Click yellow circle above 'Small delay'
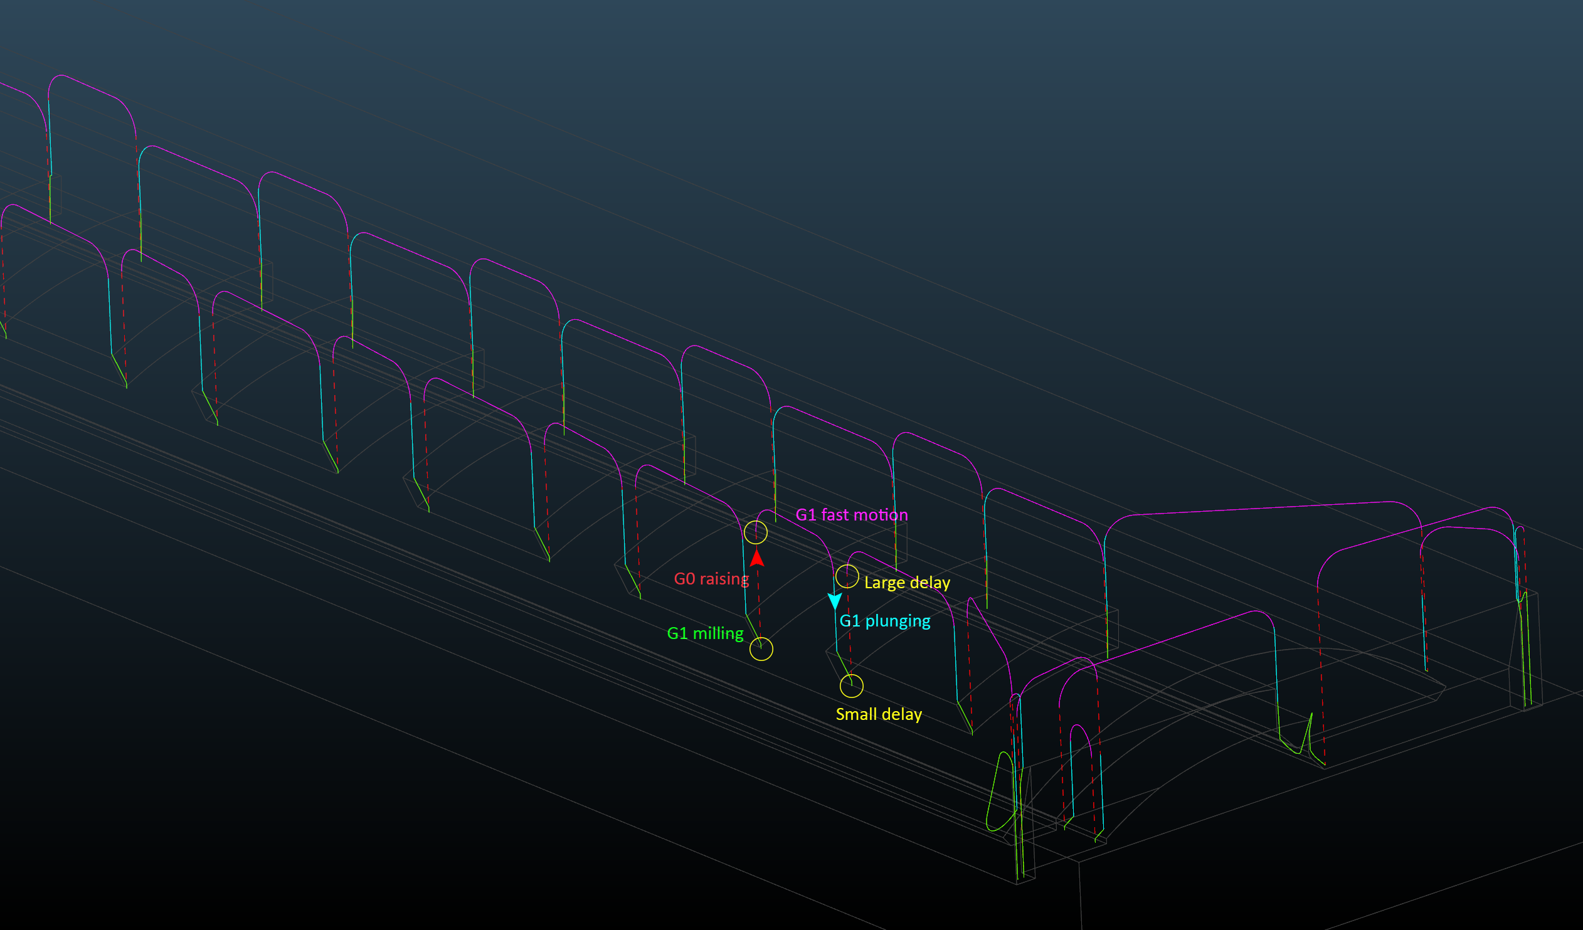Image resolution: width=1583 pixels, height=930 pixels. [851, 685]
